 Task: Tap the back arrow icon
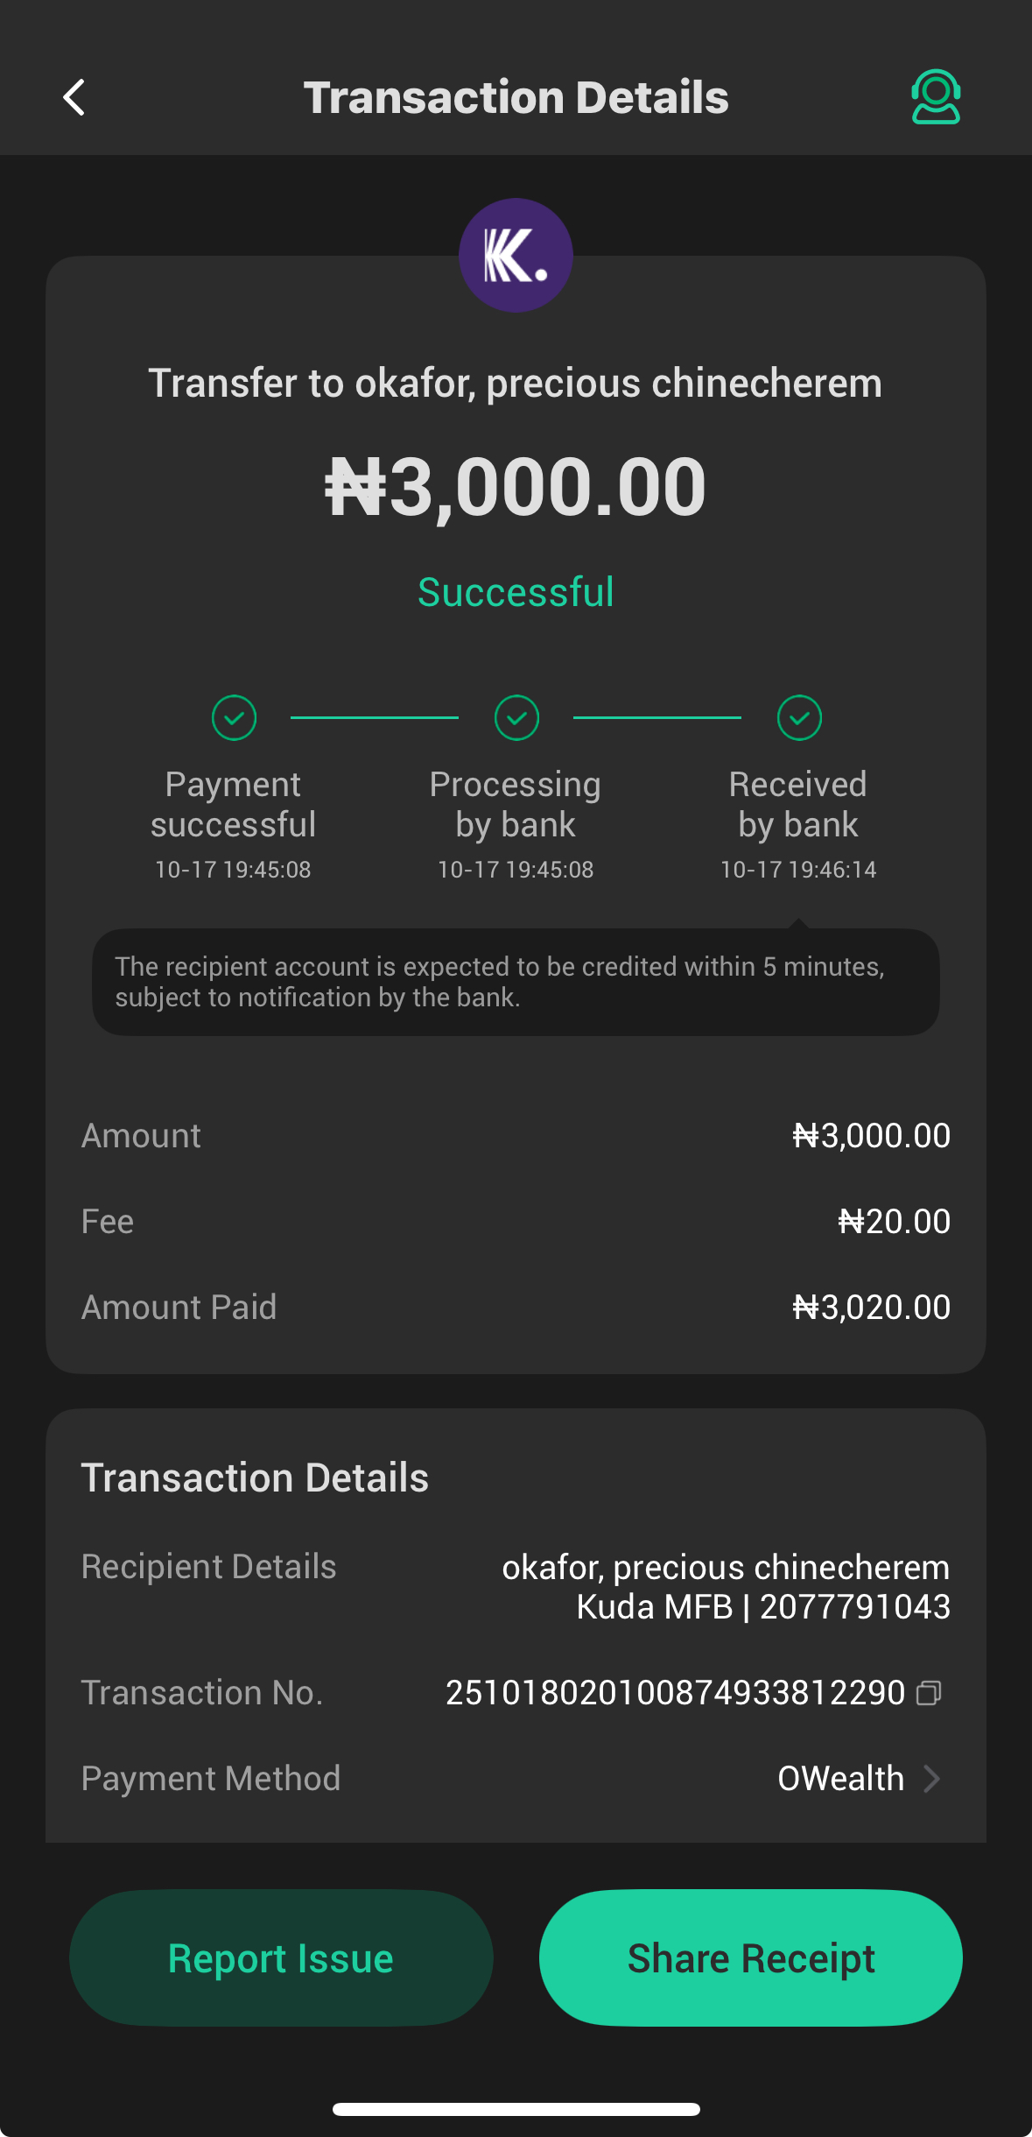pos(75,97)
